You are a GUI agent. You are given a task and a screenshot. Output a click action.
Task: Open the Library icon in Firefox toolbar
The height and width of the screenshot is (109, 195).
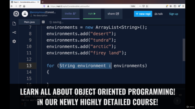point(171,6)
